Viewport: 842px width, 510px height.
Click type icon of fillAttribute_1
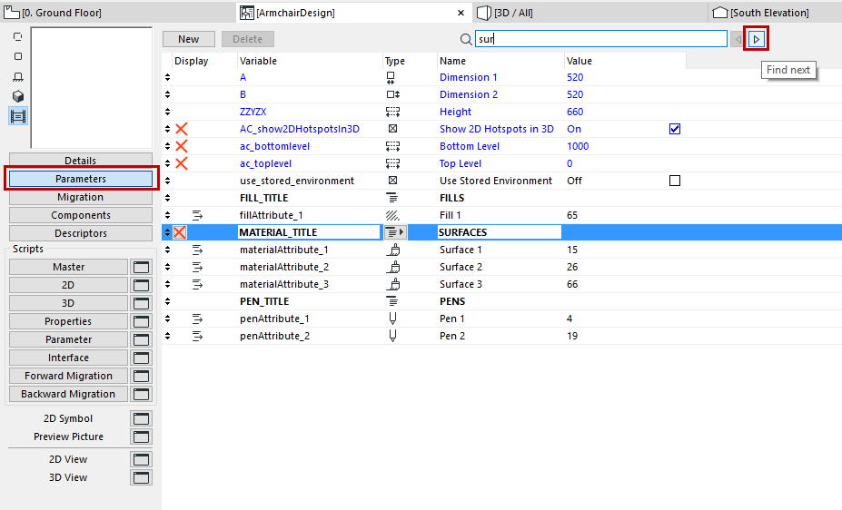point(392,216)
